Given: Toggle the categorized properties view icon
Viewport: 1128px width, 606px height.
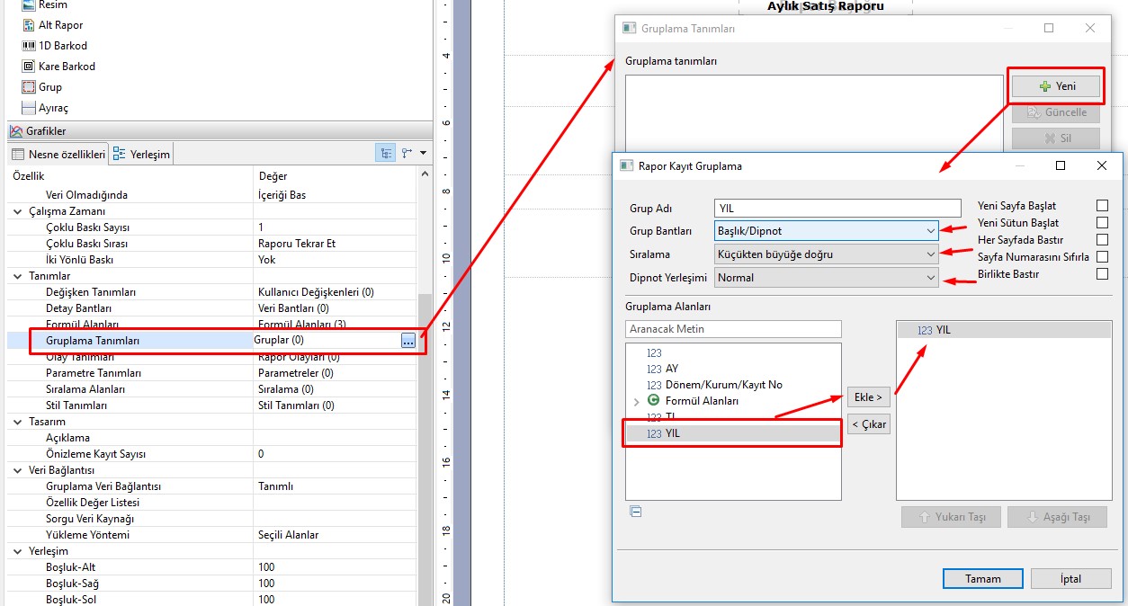Looking at the screenshot, I should [x=384, y=154].
